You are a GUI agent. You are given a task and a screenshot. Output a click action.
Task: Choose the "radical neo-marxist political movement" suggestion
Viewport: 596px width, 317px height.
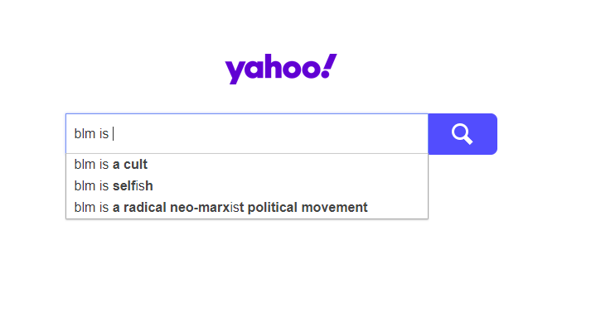247,208
